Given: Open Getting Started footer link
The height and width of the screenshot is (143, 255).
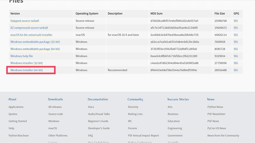Looking at the screenshot, I should tap(18, 121).
